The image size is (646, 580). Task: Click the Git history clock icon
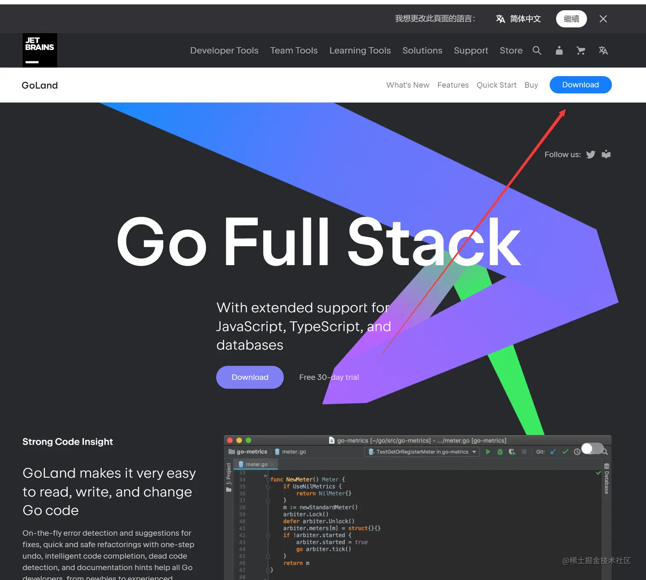(577, 452)
